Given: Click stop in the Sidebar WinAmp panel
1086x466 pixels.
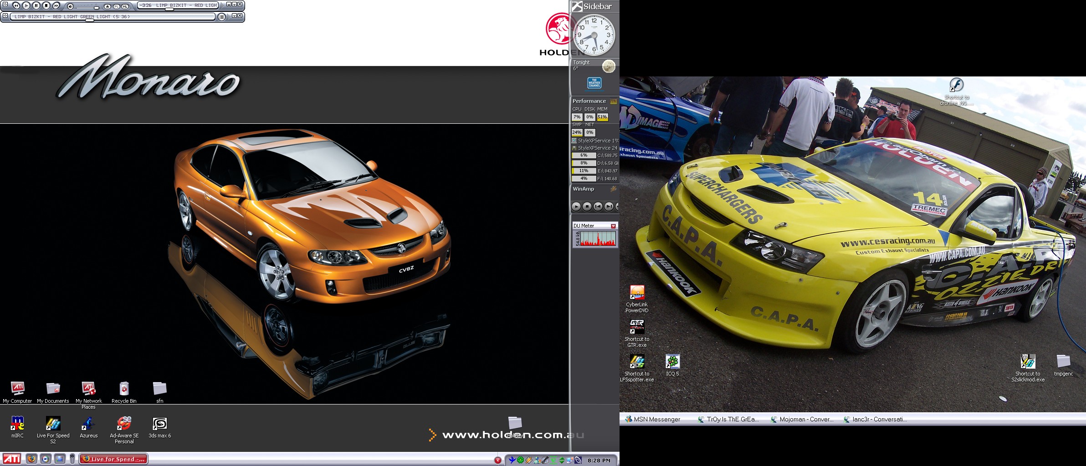Looking at the screenshot, I should 587,207.
